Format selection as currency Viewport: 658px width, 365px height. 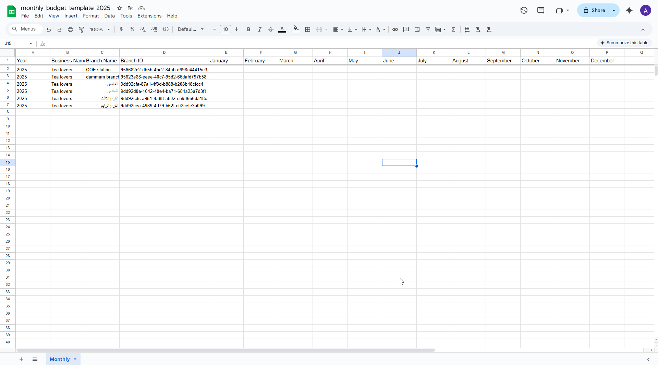point(121,29)
